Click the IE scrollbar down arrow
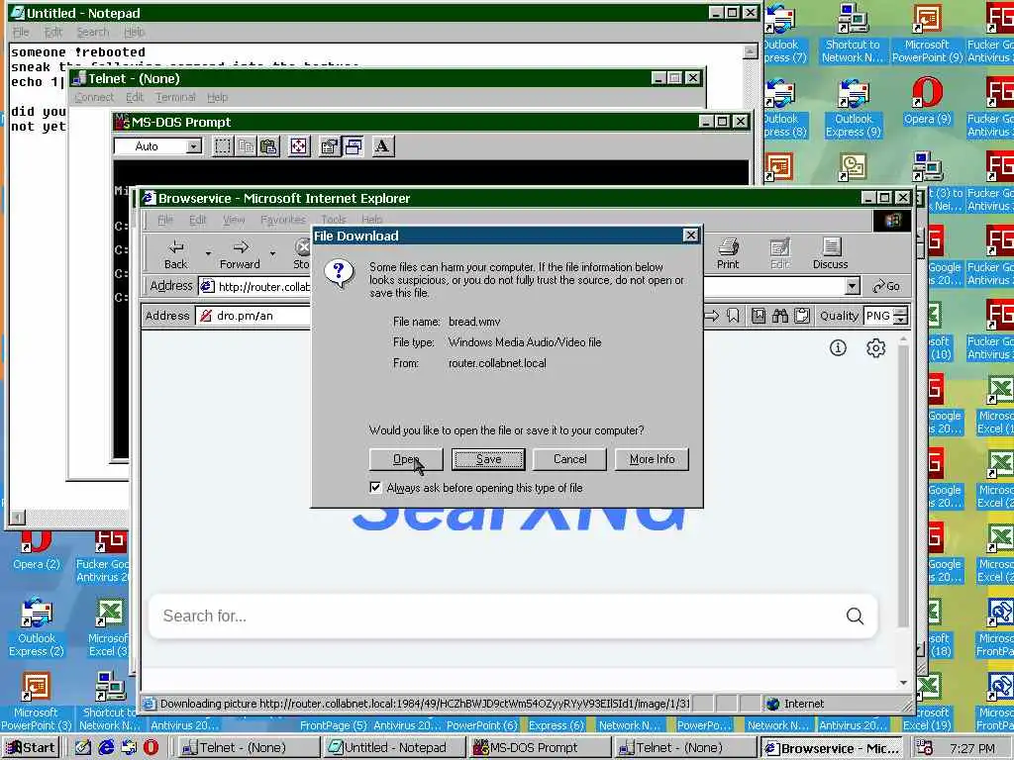 click(903, 683)
